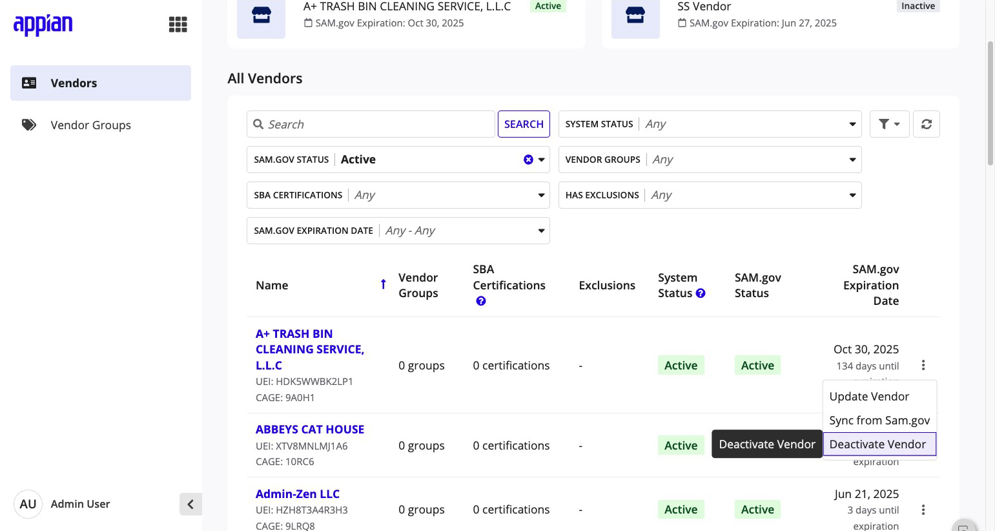Refresh the vendor list with the refresh icon

coord(926,124)
